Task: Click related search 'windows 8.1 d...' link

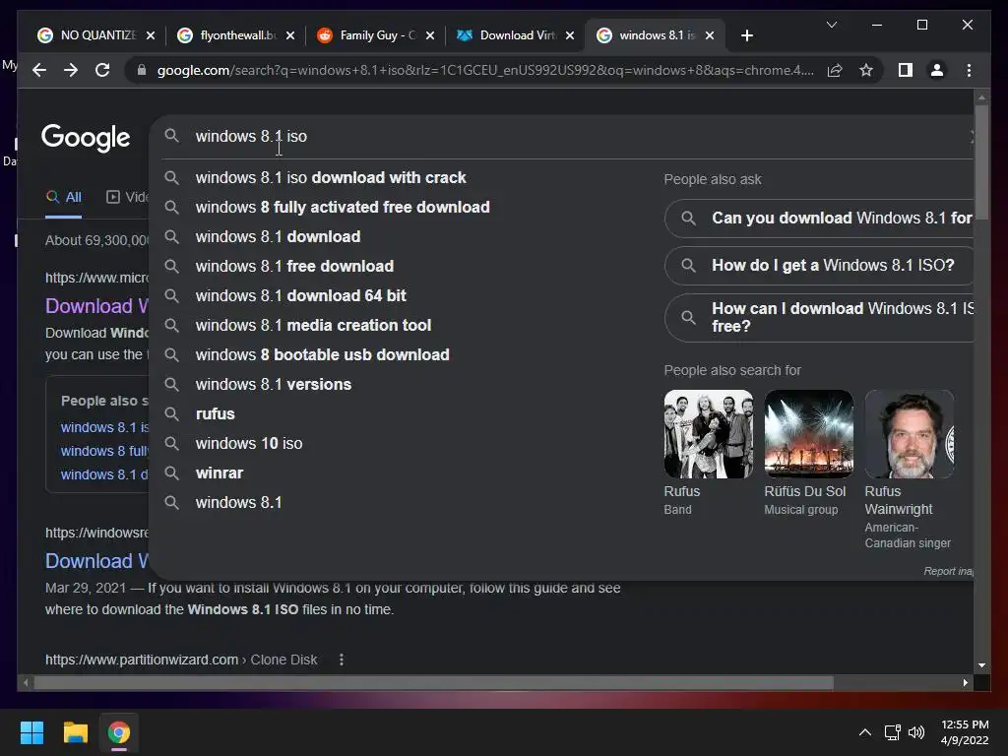Action: coord(104,474)
